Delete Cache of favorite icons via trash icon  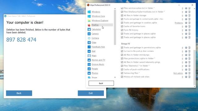(189, 27)
